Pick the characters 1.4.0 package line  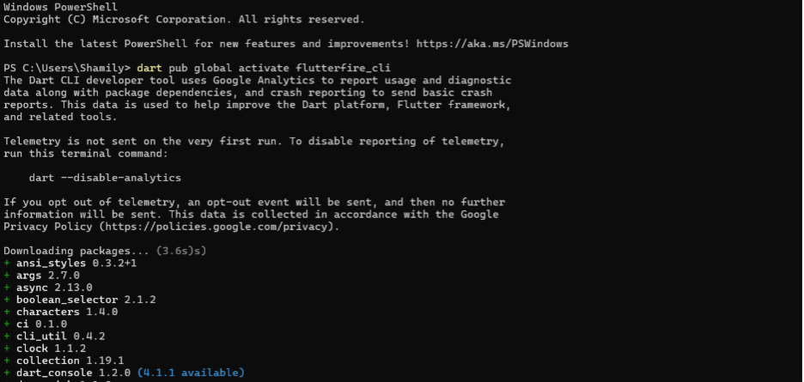[x=66, y=312]
